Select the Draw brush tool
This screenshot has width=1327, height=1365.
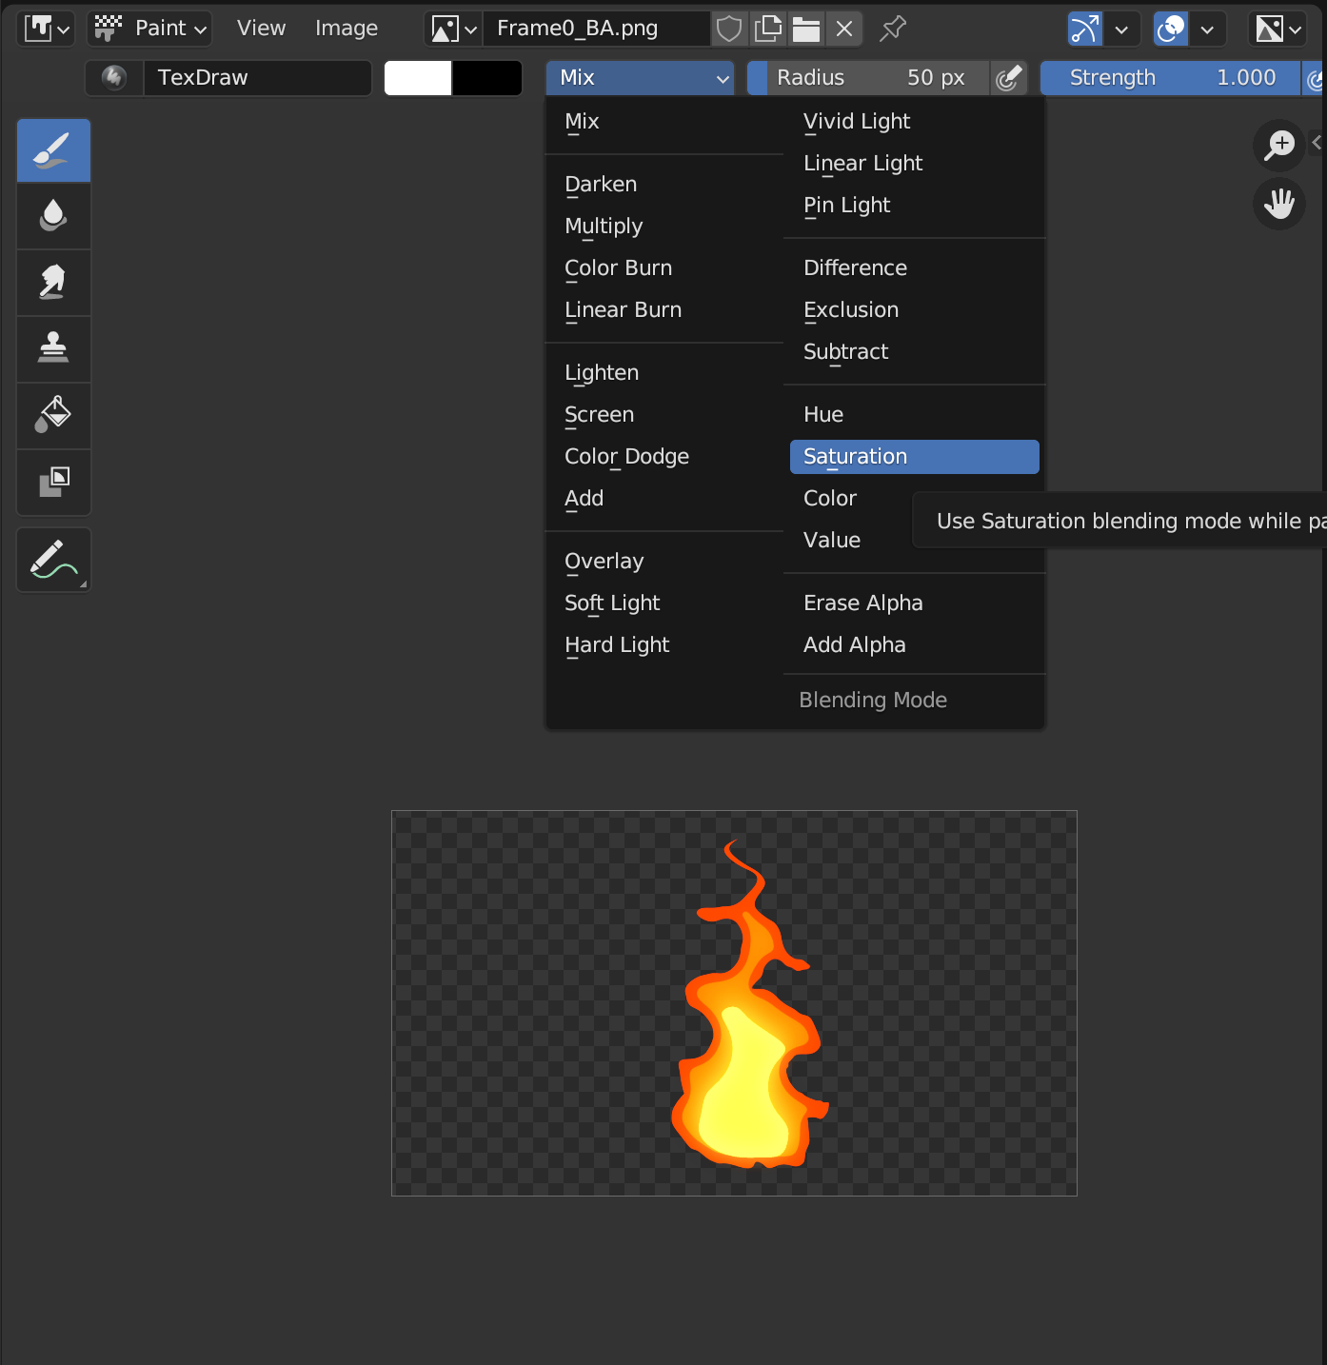[x=53, y=150]
